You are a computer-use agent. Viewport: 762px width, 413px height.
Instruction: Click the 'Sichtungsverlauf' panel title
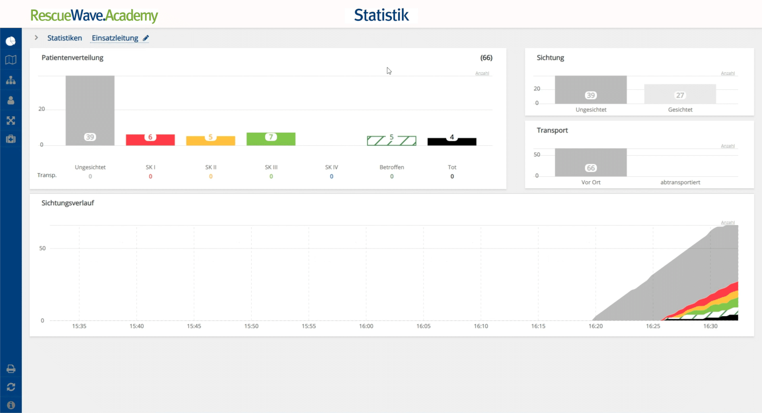coord(68,203)
